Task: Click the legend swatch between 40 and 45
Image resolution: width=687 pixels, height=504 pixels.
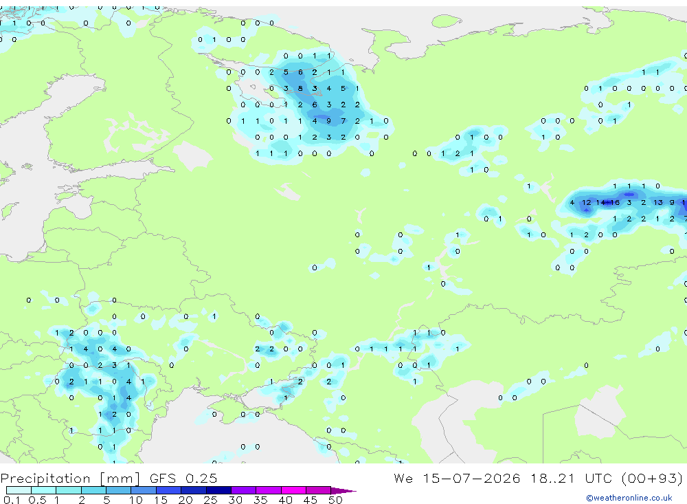Action: pos(293,490)
